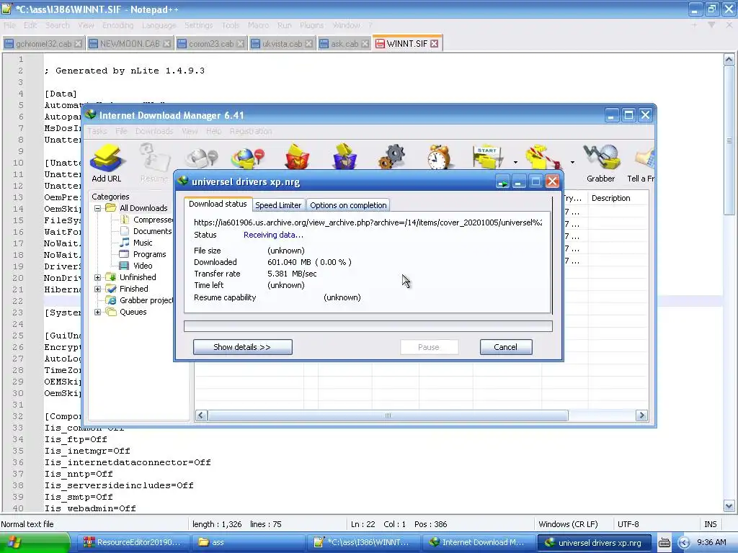The height and width of the screenshot is (553, 738).
Task: Open the Plugins menu in Notepad++
Action: 311,25
